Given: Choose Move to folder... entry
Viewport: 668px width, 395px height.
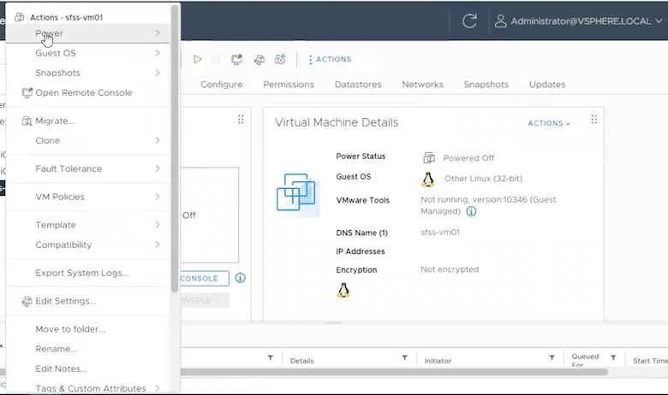Looking at the screenshot, I should coord(88,329).
